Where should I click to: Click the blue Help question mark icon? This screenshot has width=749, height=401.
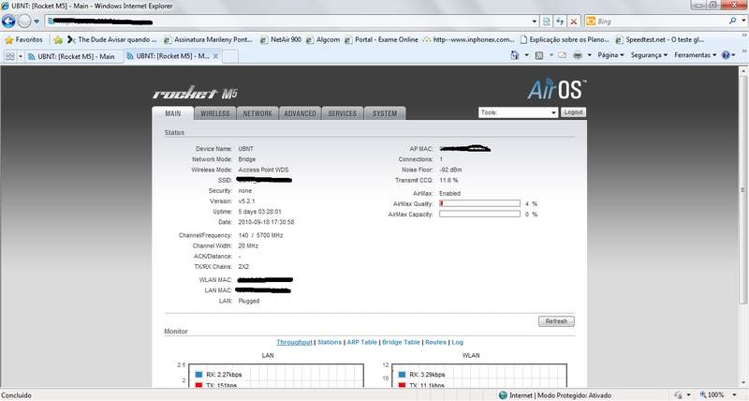click(x=726, y=55)
